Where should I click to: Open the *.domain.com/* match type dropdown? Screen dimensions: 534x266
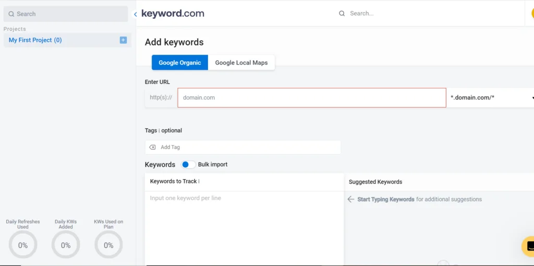coord(490,98)
